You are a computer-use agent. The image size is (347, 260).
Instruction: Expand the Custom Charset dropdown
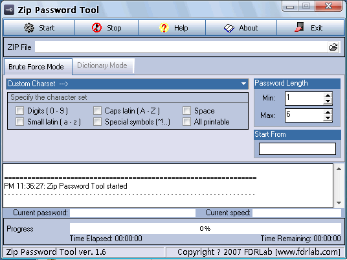pos(243,84)
